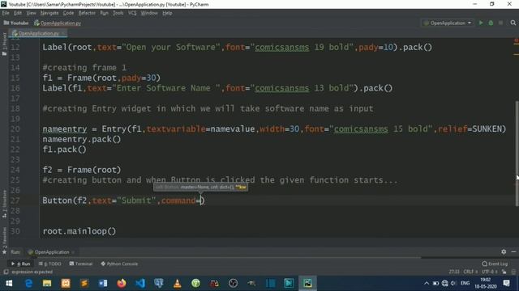The height and width of the screenshot is (291, 519).
Task: Open Firefox from taskbar
Action: tap(122, 283)
